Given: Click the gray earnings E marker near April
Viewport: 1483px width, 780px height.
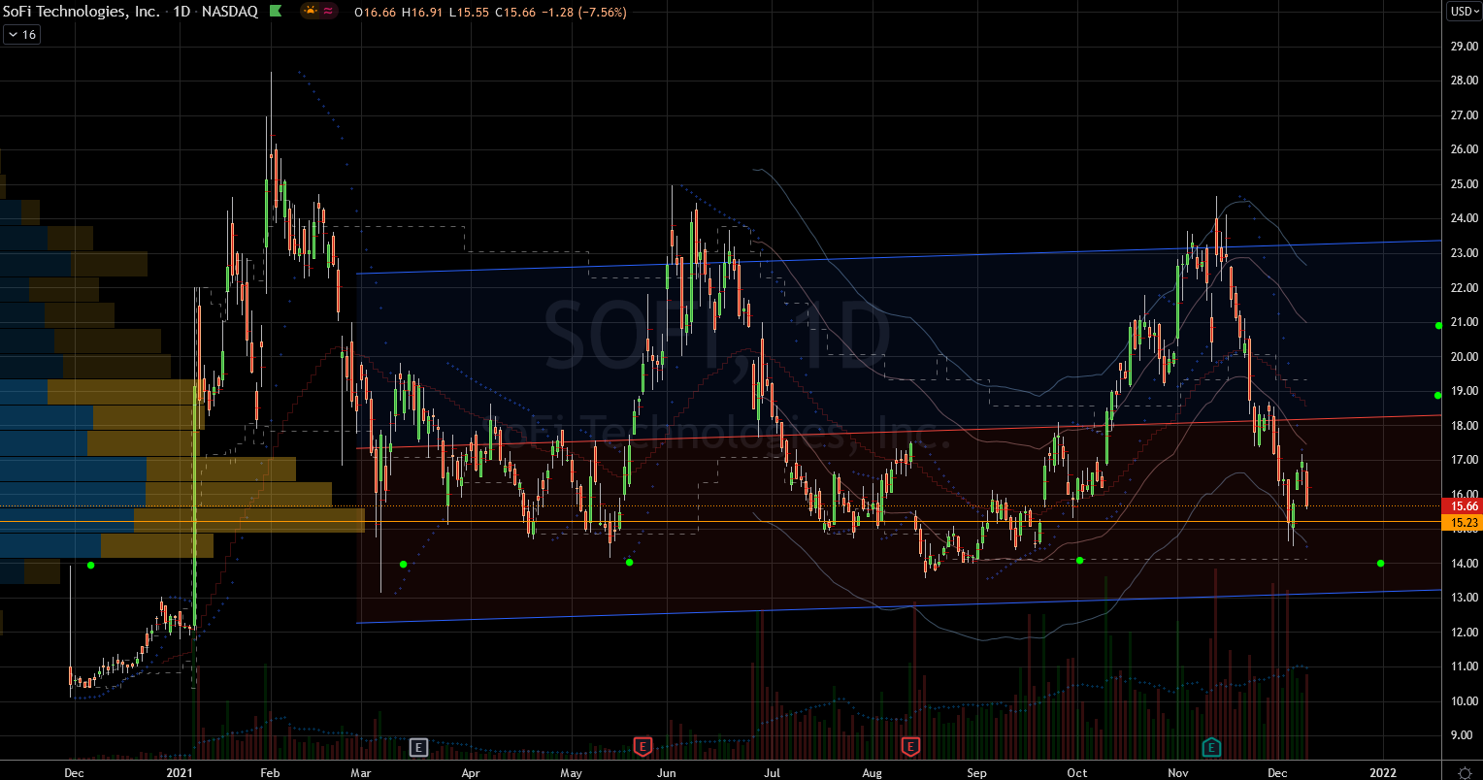Looking at the screenshot, I should 418,746.
